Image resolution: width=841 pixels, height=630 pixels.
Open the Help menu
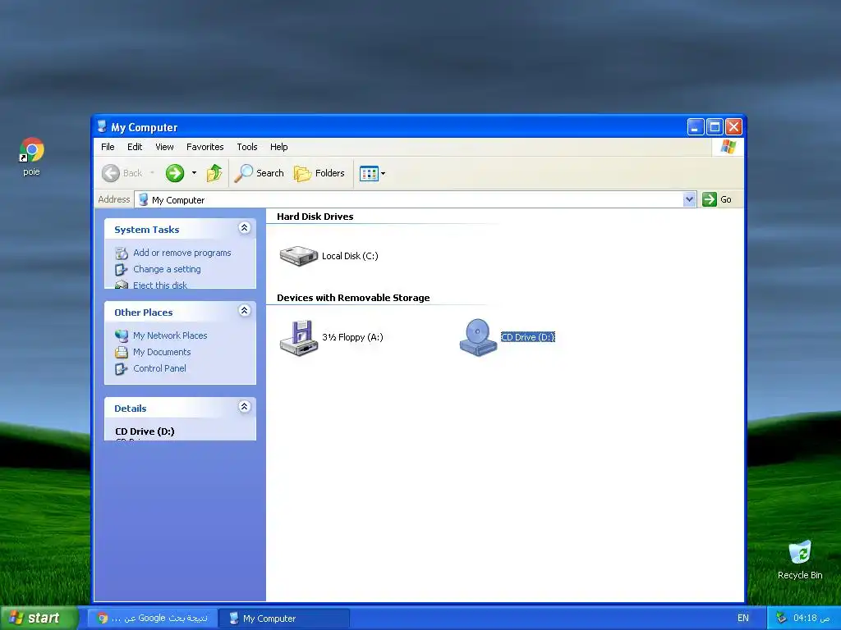click(279, 147)
